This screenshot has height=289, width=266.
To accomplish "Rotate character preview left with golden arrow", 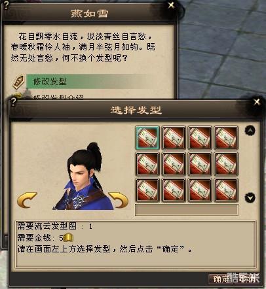I will (27, 200).
